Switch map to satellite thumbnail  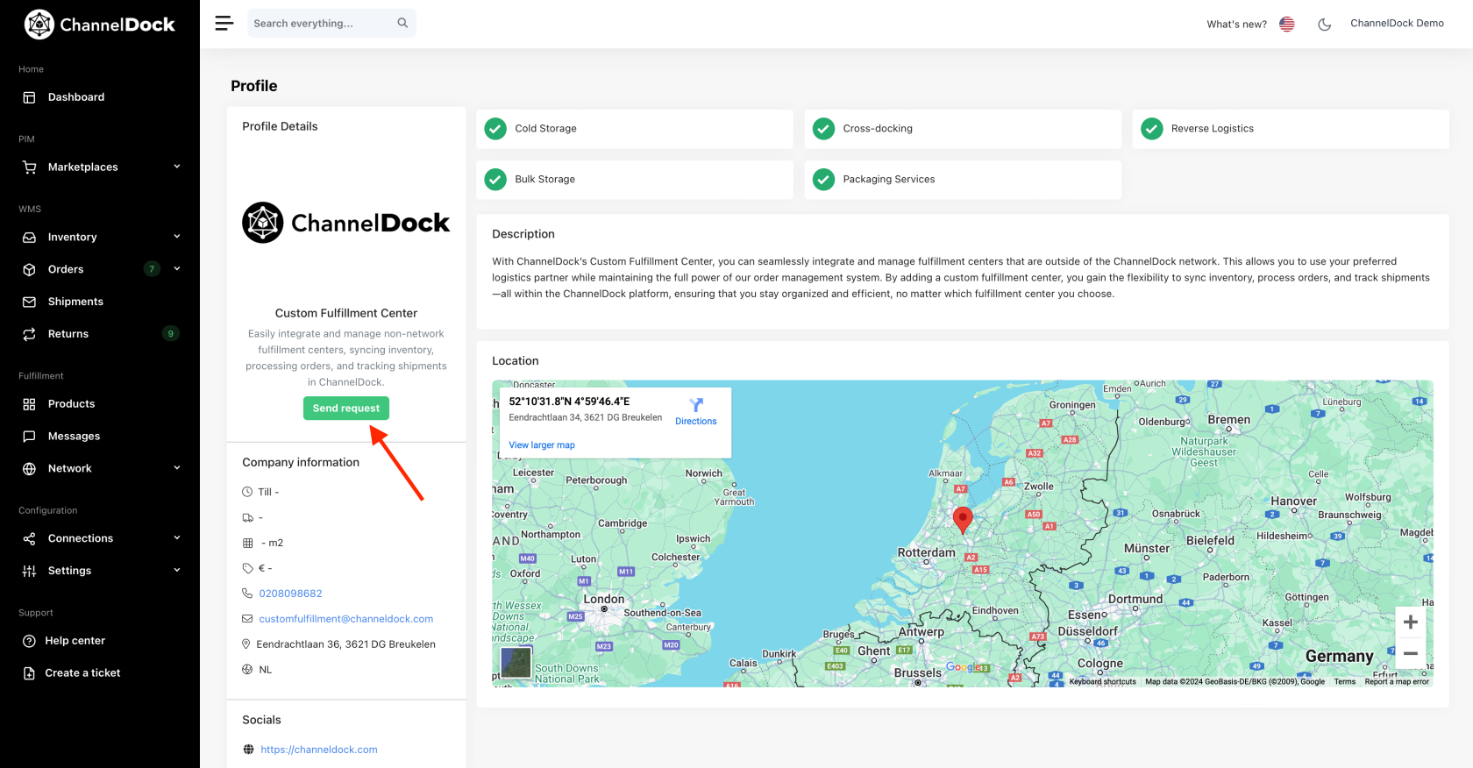tap(516, 663)
